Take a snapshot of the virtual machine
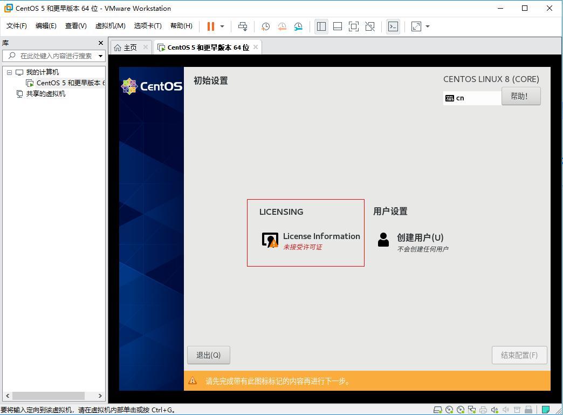563x415 pixels. click(265, 26)
